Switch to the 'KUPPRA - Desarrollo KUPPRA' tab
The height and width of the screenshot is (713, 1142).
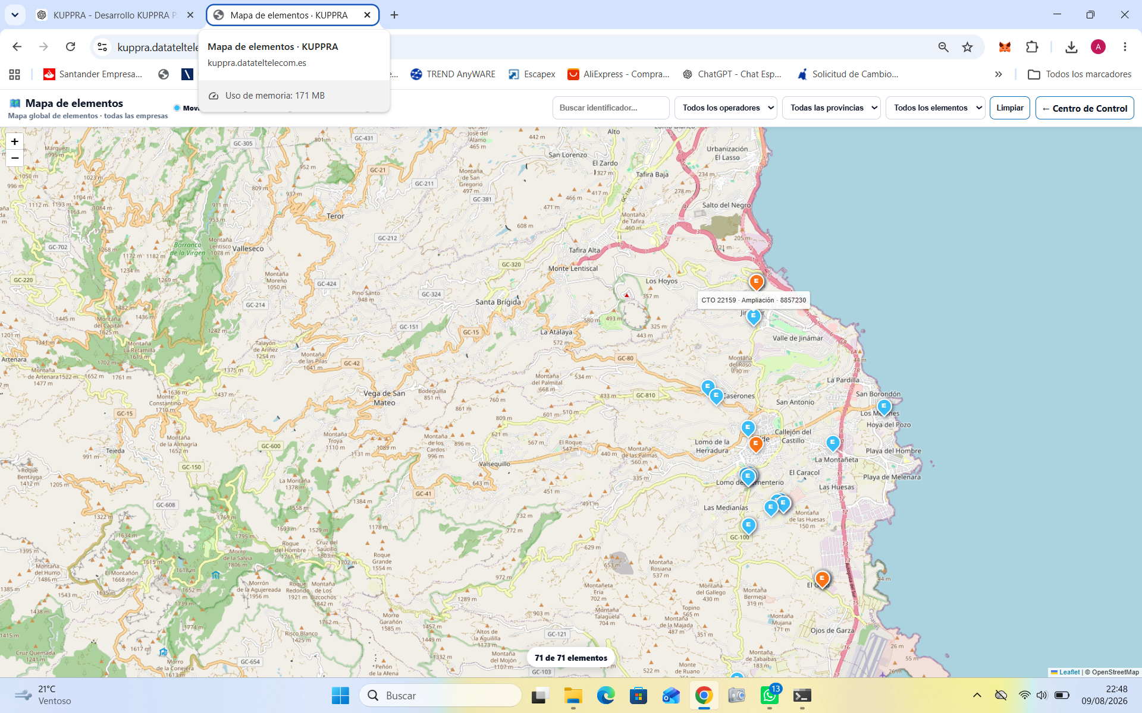pyautogui.click(x=115, y=15)
